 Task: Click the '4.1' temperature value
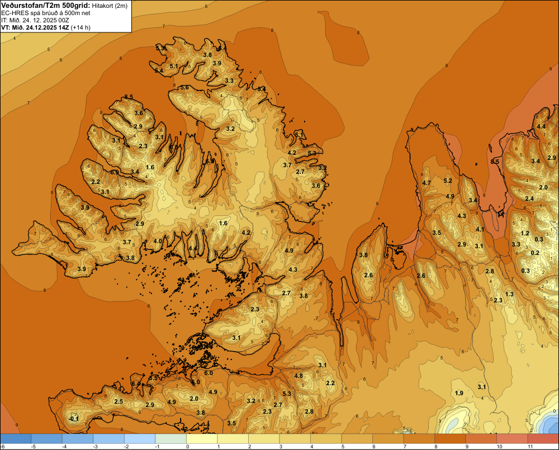pyautogui.click(x=480, y=229)
